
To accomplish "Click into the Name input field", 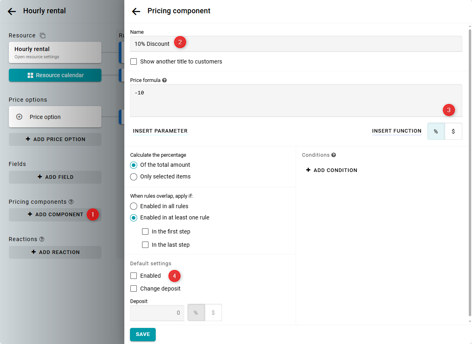I will [x=296, y=44].
